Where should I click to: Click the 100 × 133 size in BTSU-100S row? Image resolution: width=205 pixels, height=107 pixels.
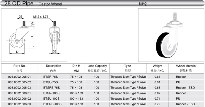(76, 98)
